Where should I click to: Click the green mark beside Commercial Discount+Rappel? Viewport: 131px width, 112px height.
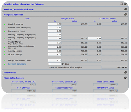pyautogui.click(x=5, y=47)
